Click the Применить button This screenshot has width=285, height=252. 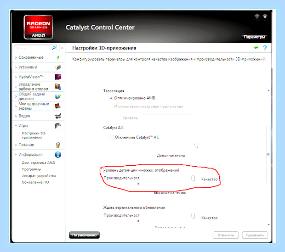(x=255, y=235)
